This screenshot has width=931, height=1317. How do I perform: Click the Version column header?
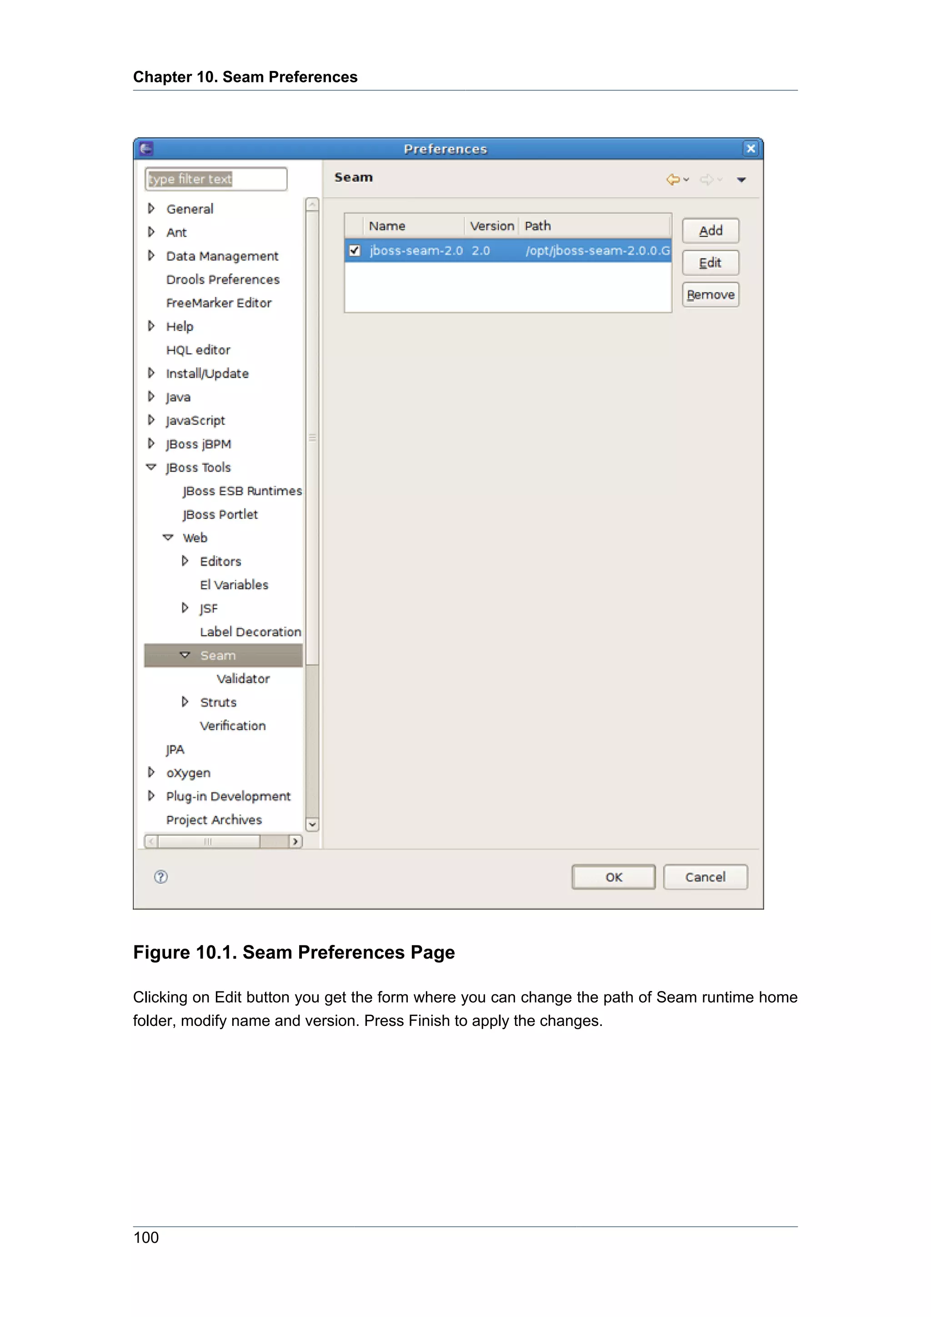coord(492,226)
